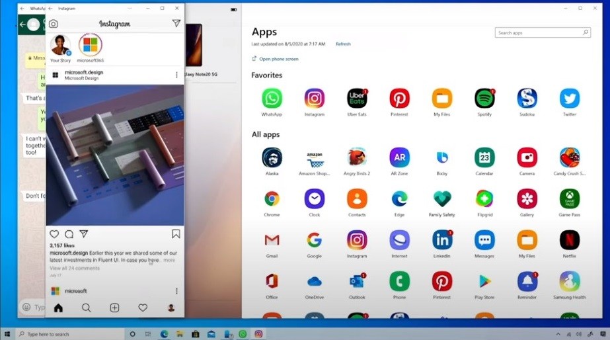The image size is (610, 340).
Task: Open Instagram profile tab
Action: point(171,308)
